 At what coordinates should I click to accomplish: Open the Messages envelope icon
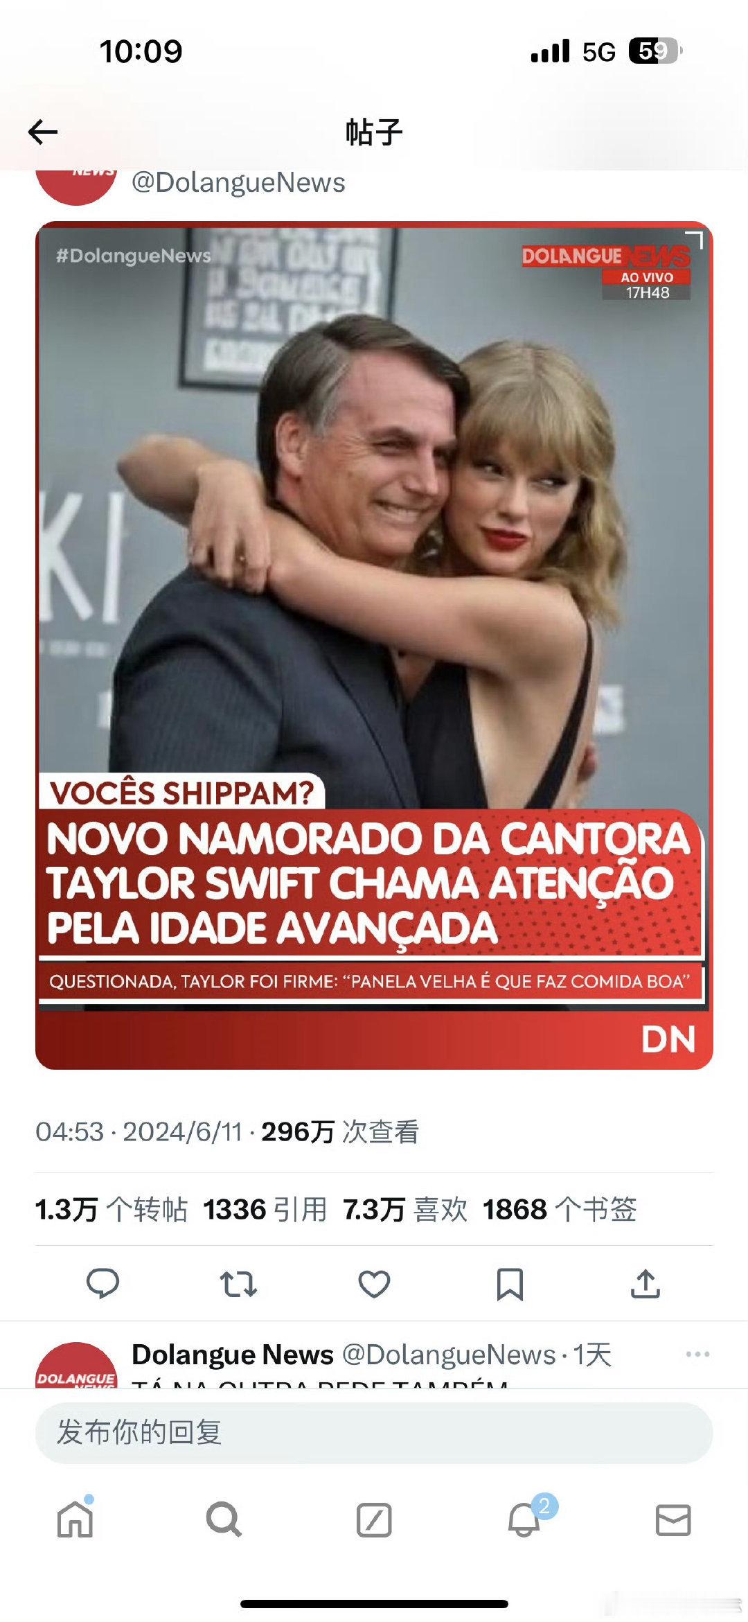[x=673, y=1520]
